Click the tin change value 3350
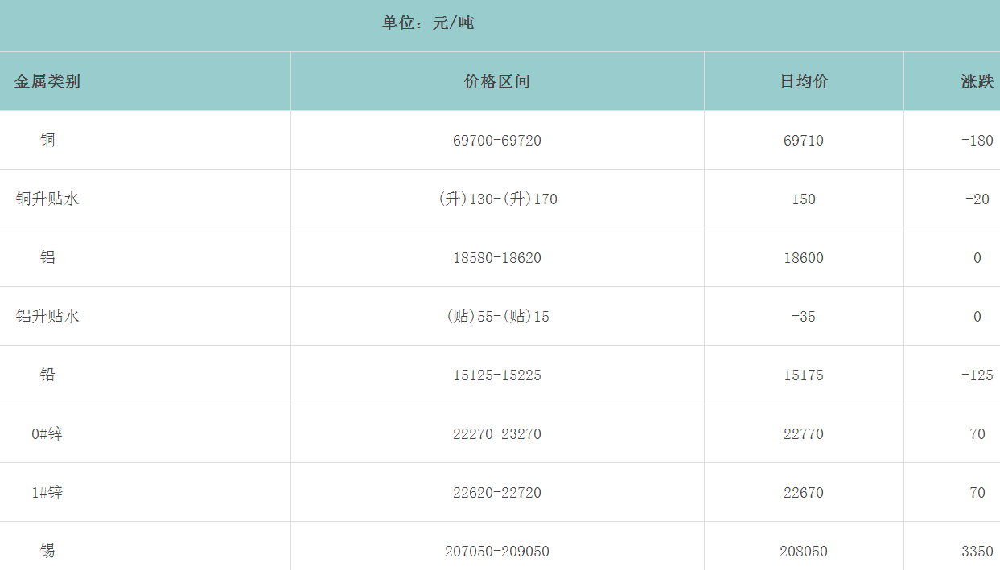1000x570 pixels. (x=977, y=552)
